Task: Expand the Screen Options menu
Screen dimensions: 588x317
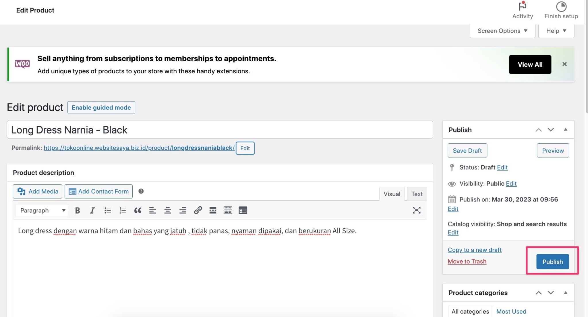Action: [502, 31]
